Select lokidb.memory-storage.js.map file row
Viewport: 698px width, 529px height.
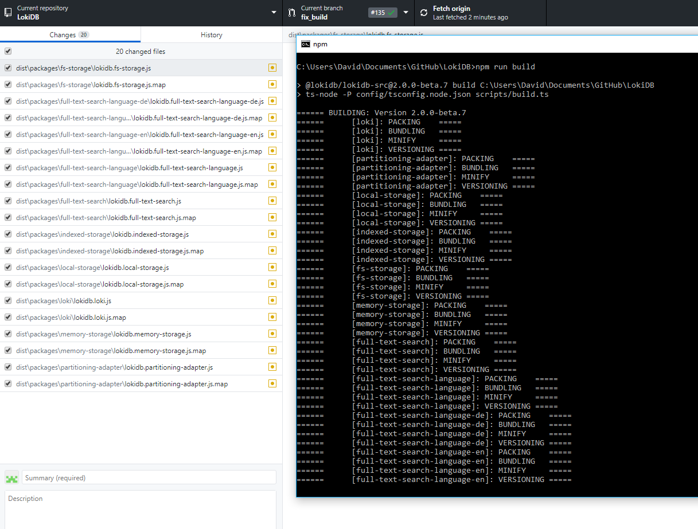[x=141, y=350]
